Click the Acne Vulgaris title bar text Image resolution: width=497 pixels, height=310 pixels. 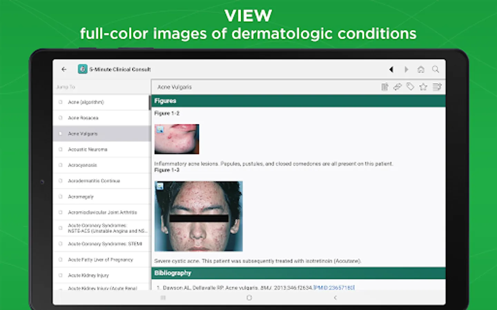tap(175, 87)
